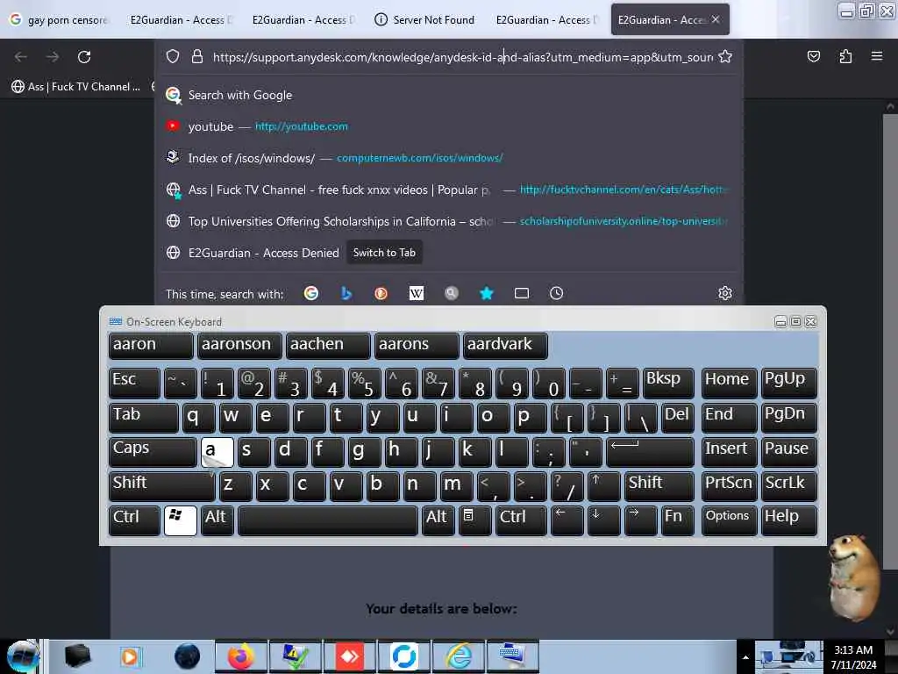Select the Top Universities Scholarships suggestion
This screenshot has width=898, height=674.
point(449,221)
